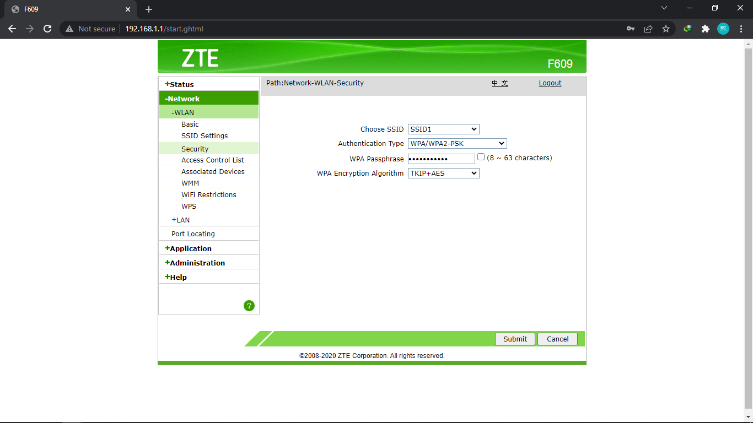The width and height of the screenshot is (753, 423).
Task: Open Associated Devices page
Action: pos(213,171)
